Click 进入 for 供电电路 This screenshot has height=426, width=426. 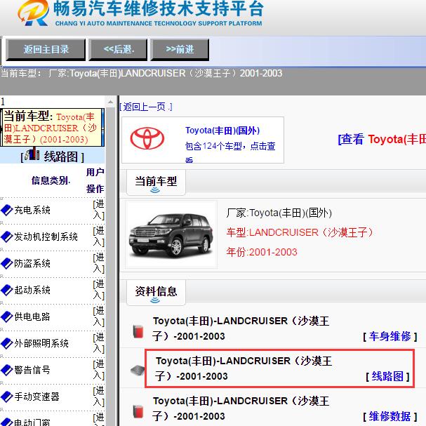click(98, 317)
